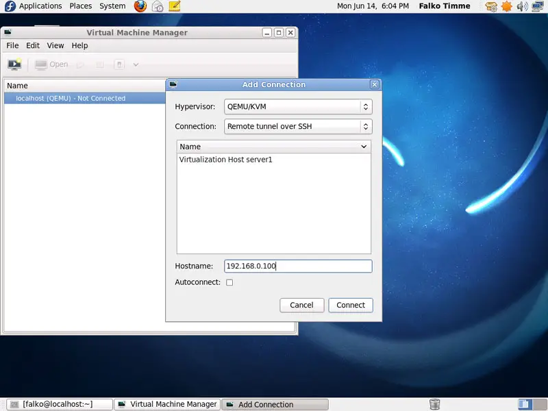548x411 pixels.
Task: Open the sticky notes launcher icon
Action: 175,6
